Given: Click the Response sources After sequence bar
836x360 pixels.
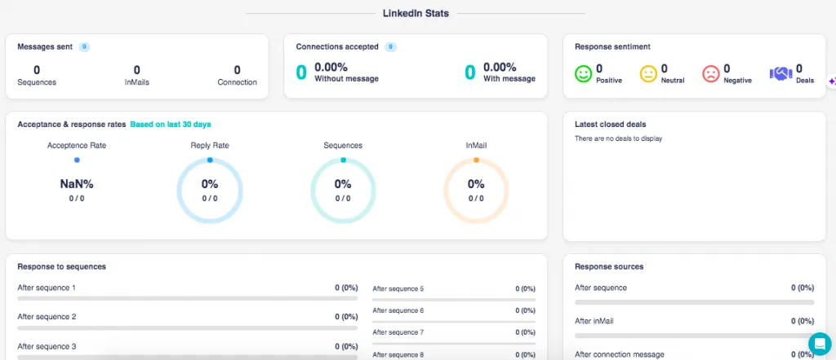Looking at the screenshot, I should point(694,302).
